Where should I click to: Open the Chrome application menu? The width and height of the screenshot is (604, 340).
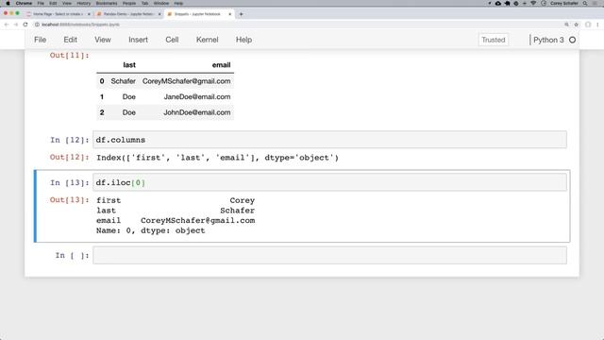[24, 3]
